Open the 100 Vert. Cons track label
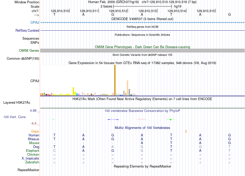 coord(14,117)
